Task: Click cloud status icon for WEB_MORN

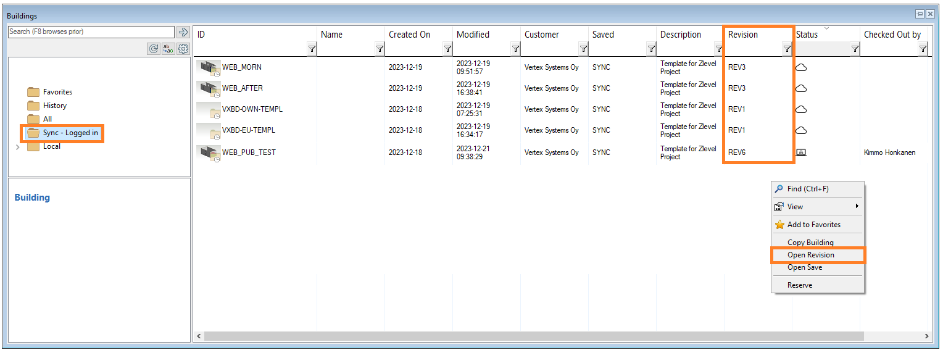Action: 801,67
